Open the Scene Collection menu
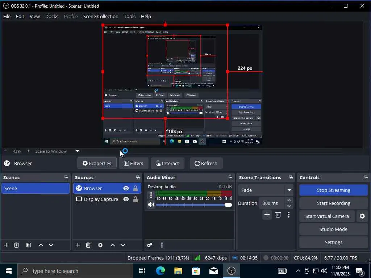Image resolution: width=371 pixels, height=278 pixels. coord(101,17)
